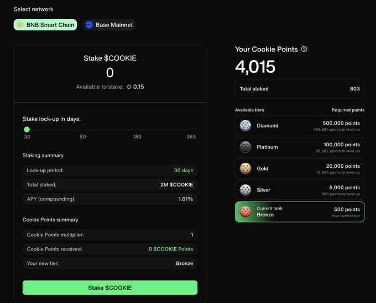Image resolution: width=376 pixels, height=303 pixels.
Task: Click the Total staked 803 value
Action: (x=354, y=89)
